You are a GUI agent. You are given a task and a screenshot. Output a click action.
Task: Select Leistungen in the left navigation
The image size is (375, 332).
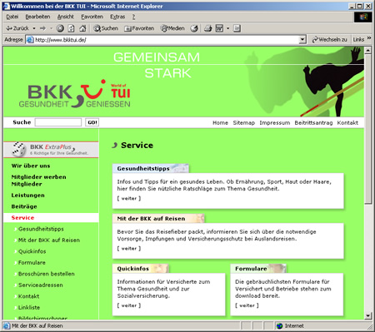pos(27,196)
